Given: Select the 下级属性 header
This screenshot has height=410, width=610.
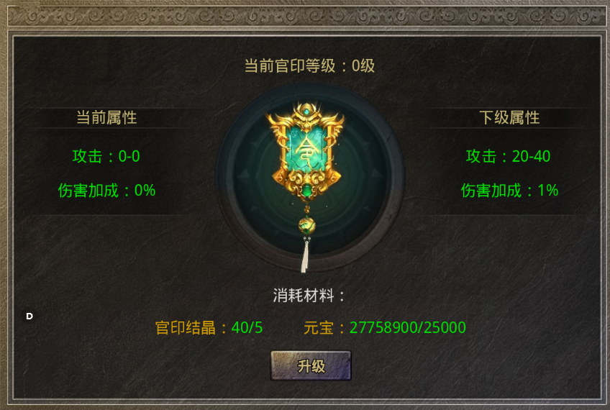Looking at the screenshot, I should pos(509,117).
